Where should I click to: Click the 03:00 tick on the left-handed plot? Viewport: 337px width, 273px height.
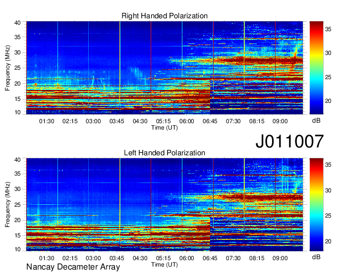[x=93, y=258]
